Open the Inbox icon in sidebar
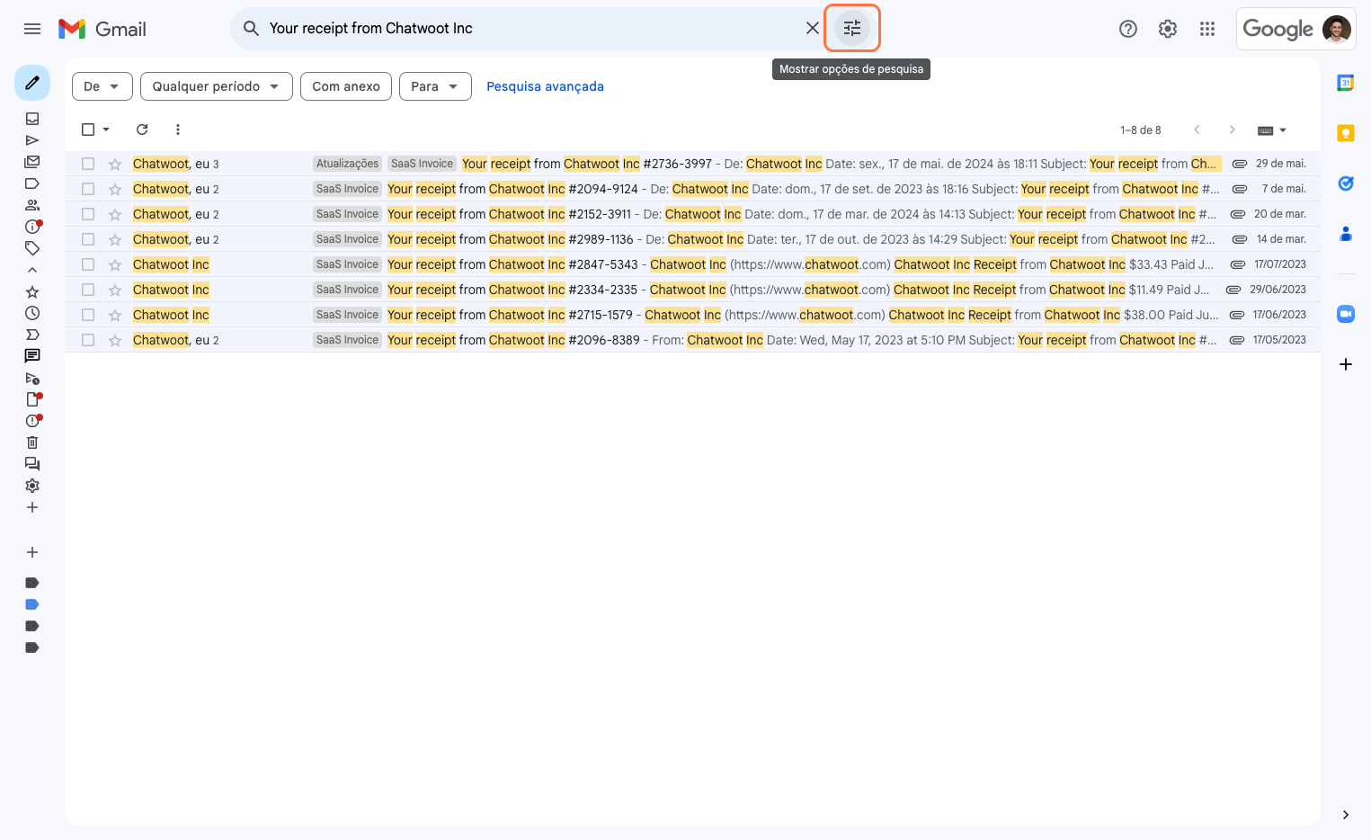Screen dimensions: 1371x840 tap(32, 119)
